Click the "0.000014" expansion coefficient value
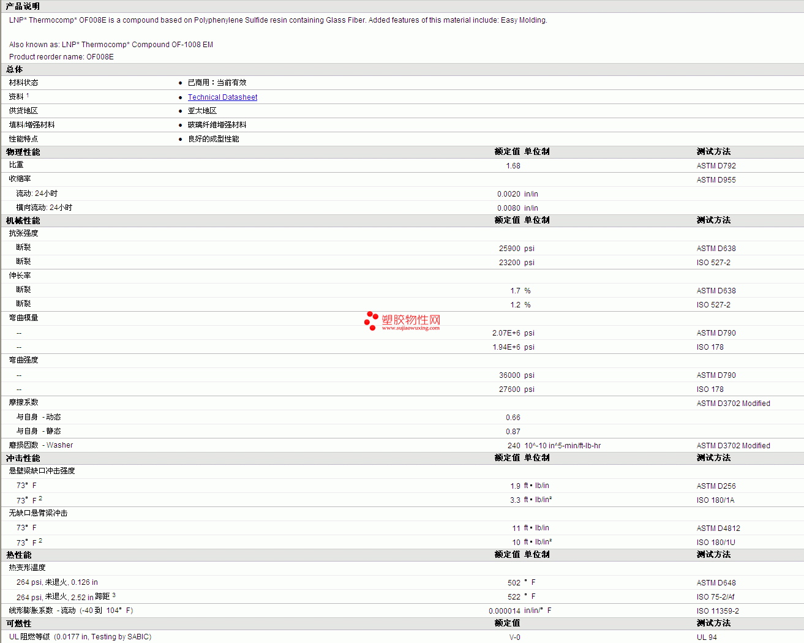Screen dimensions: 804x643 pos(505,611)
